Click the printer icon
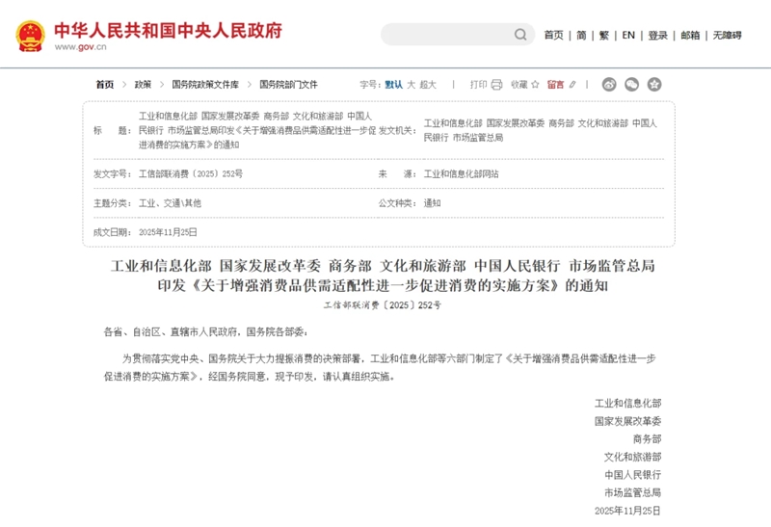Screen dimensions: 771x527 point(496,85)
